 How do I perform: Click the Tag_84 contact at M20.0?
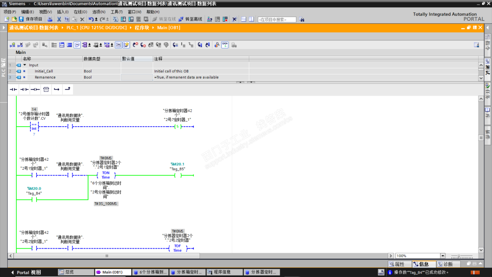pos(34,200)
